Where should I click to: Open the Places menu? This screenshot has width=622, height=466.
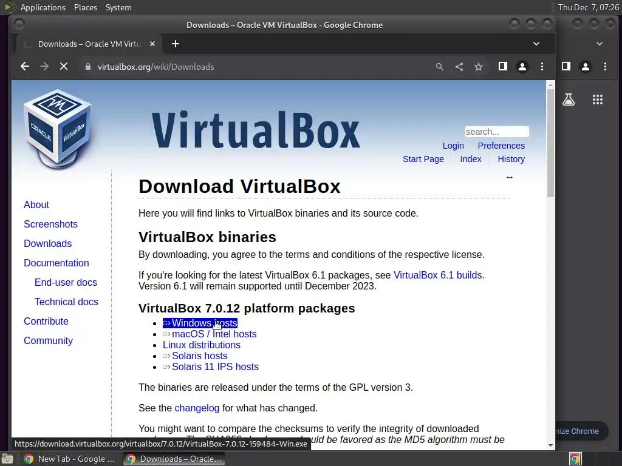tap(85, 7)
